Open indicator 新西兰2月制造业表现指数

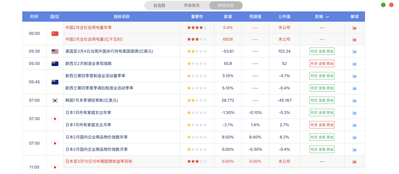pyautogui.click(x=89, y=63)
